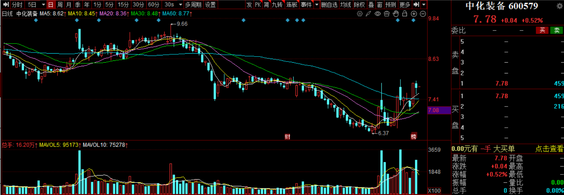
Task: Click the MA10: 8.45 indicator label
Action: [x=82, y=14]
